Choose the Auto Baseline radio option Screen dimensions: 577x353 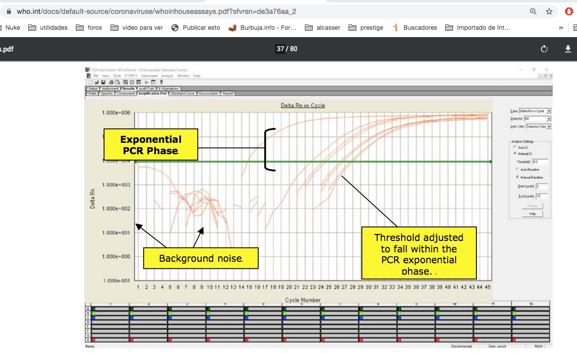point(518,170)
